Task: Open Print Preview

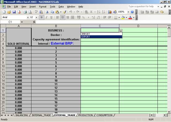Action: tap(30, 12)
